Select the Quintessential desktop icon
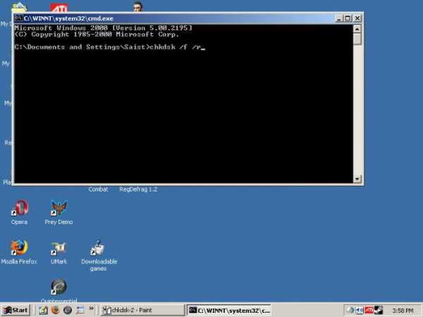Viewport: 423px width, 317px height. coord(59,290)
